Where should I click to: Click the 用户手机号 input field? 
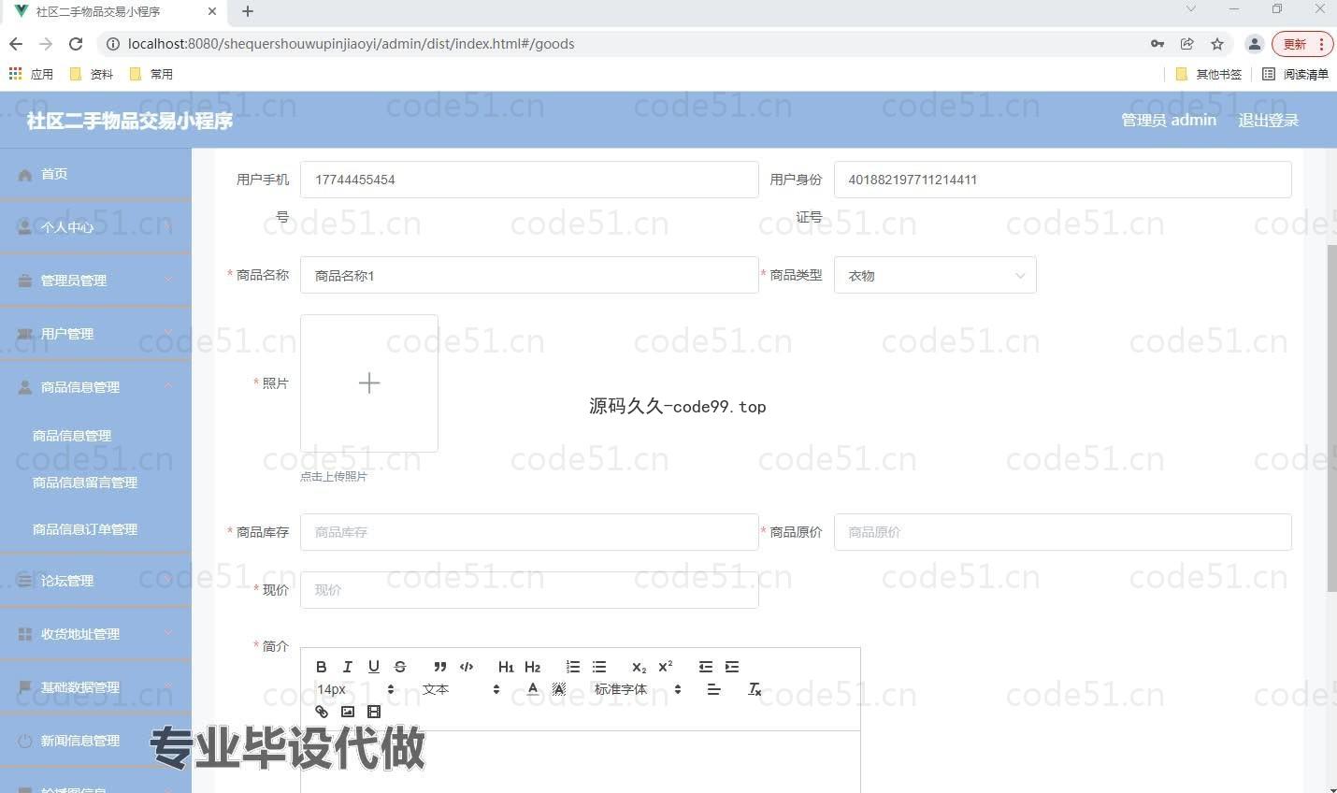point(529,180)
